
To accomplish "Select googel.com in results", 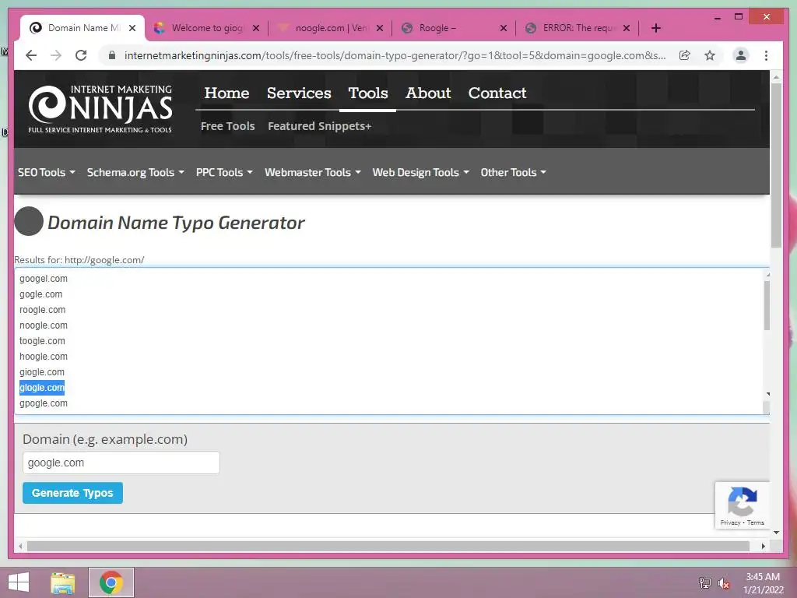I will pyautogui.click(x=44, y=279).
